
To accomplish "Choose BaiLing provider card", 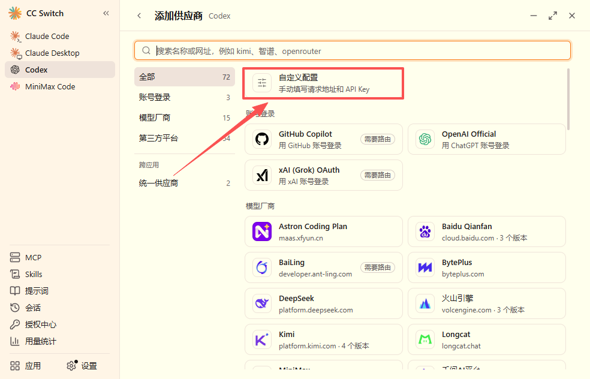I will pos(324,267).
